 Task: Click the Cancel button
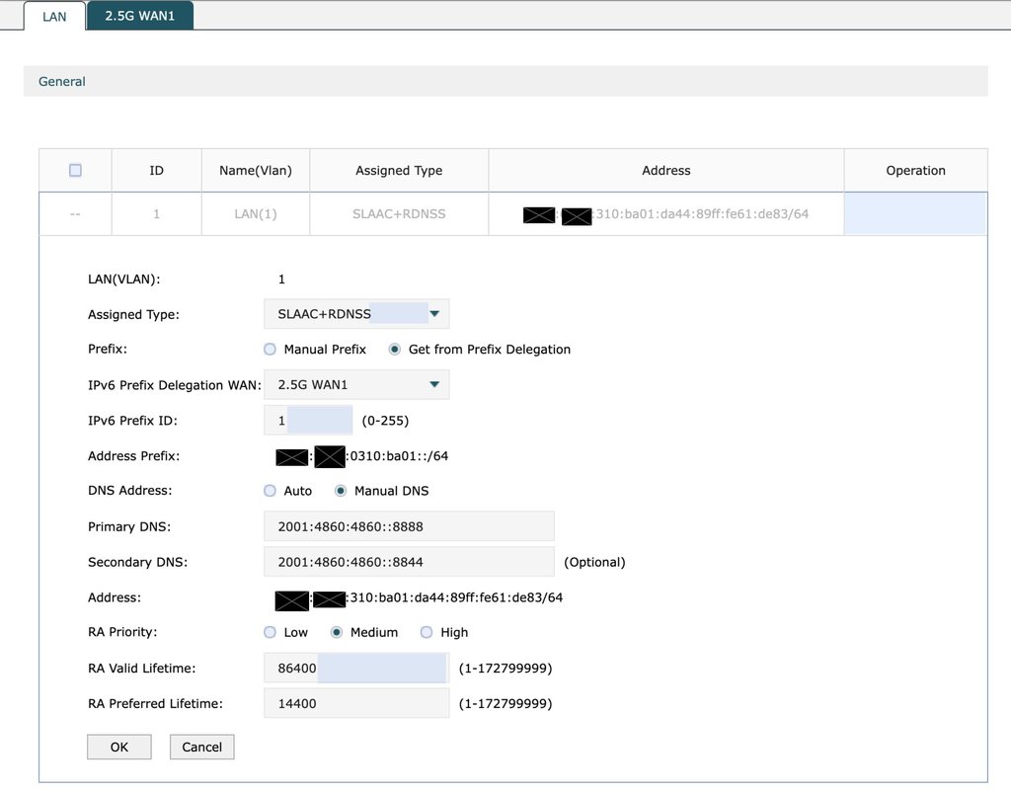pos(201,747)
